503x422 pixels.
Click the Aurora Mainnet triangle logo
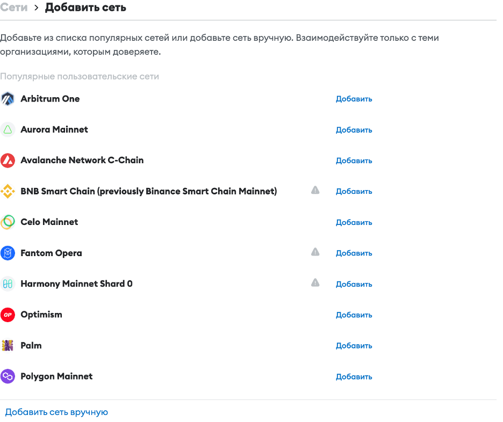click(x=8, y=130)
